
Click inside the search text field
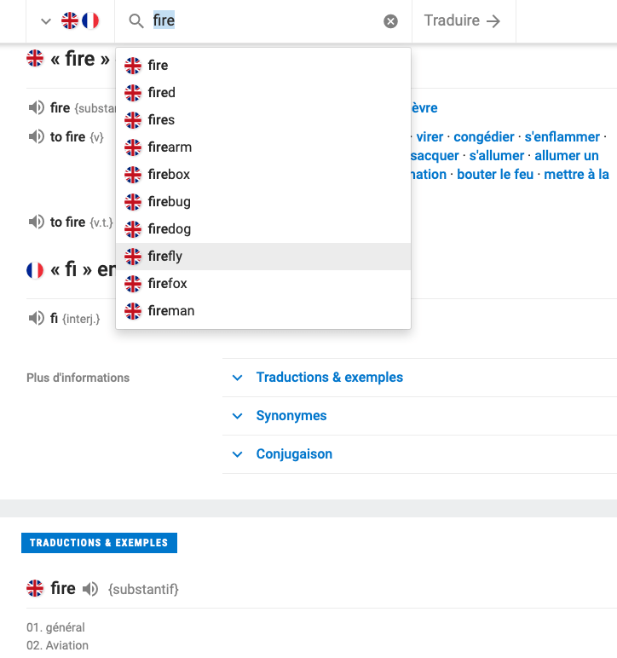tap(264, 21)
